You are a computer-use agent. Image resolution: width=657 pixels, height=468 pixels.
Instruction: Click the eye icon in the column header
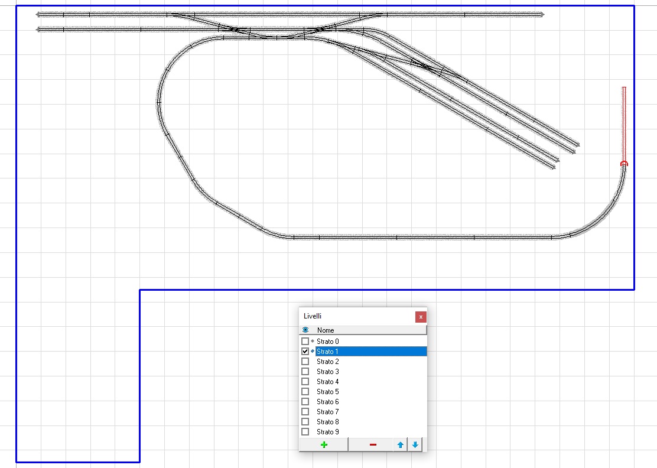(x=305, y=330)
